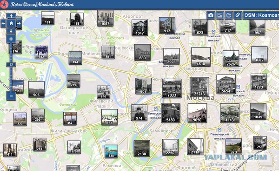Click the link chain icon
The image size is (279, 171).
238,15
